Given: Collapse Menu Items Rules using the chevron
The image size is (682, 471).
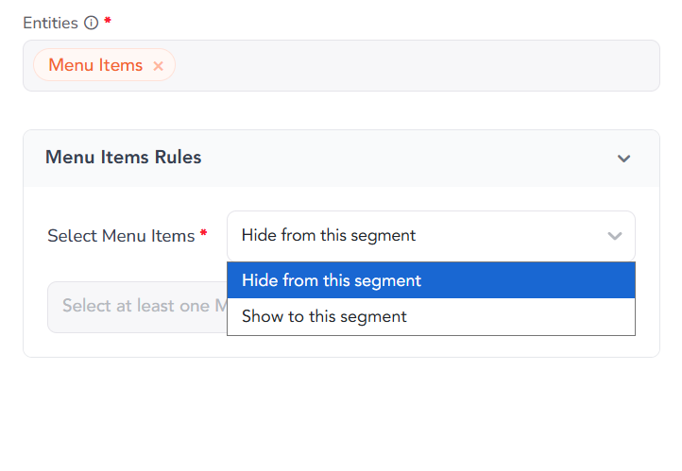Looking at the screenshot, I should click(623, 159).
